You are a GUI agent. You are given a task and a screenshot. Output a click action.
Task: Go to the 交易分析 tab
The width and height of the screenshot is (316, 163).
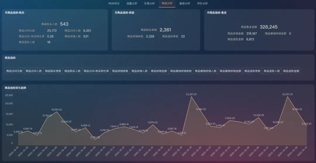[149, 4]
